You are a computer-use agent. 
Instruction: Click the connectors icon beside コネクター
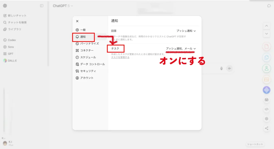click(x=77, y=50)
